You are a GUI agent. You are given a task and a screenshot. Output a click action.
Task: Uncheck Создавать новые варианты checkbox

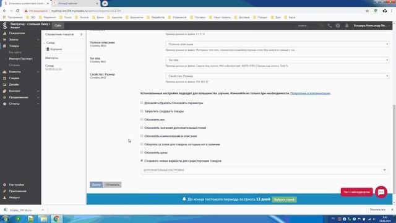pos(142,160)
